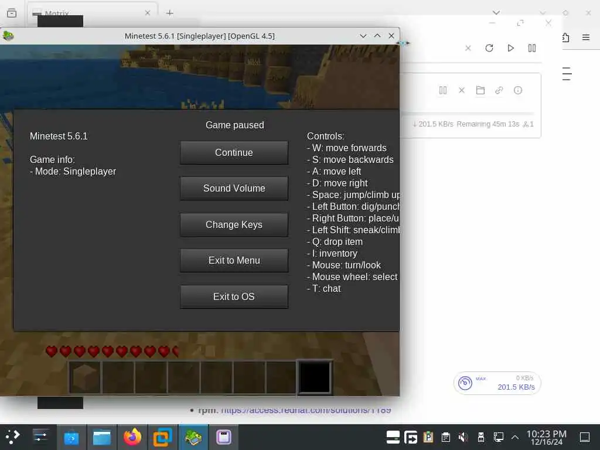Pause the active download task item
Image resolution: width=600 pixels, height=450 pixels.
coord(443,90)
